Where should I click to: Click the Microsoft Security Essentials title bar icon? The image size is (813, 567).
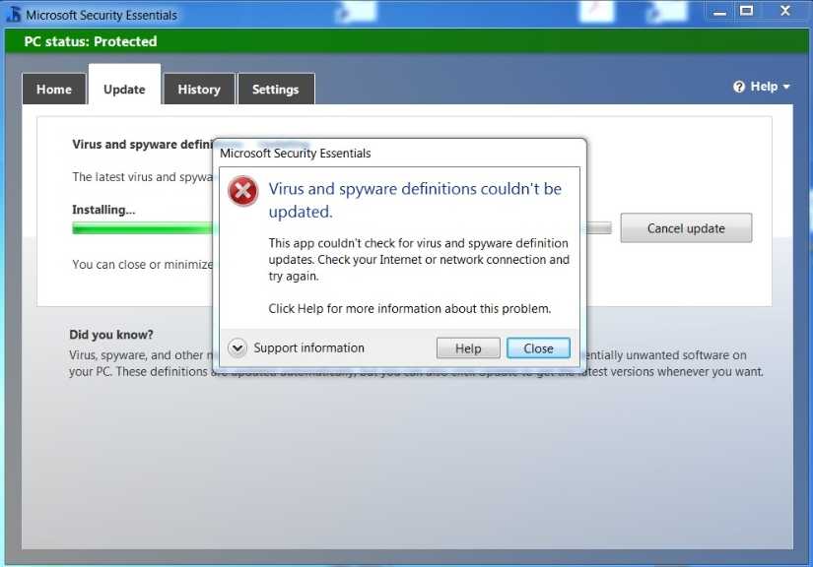(13, 15)
